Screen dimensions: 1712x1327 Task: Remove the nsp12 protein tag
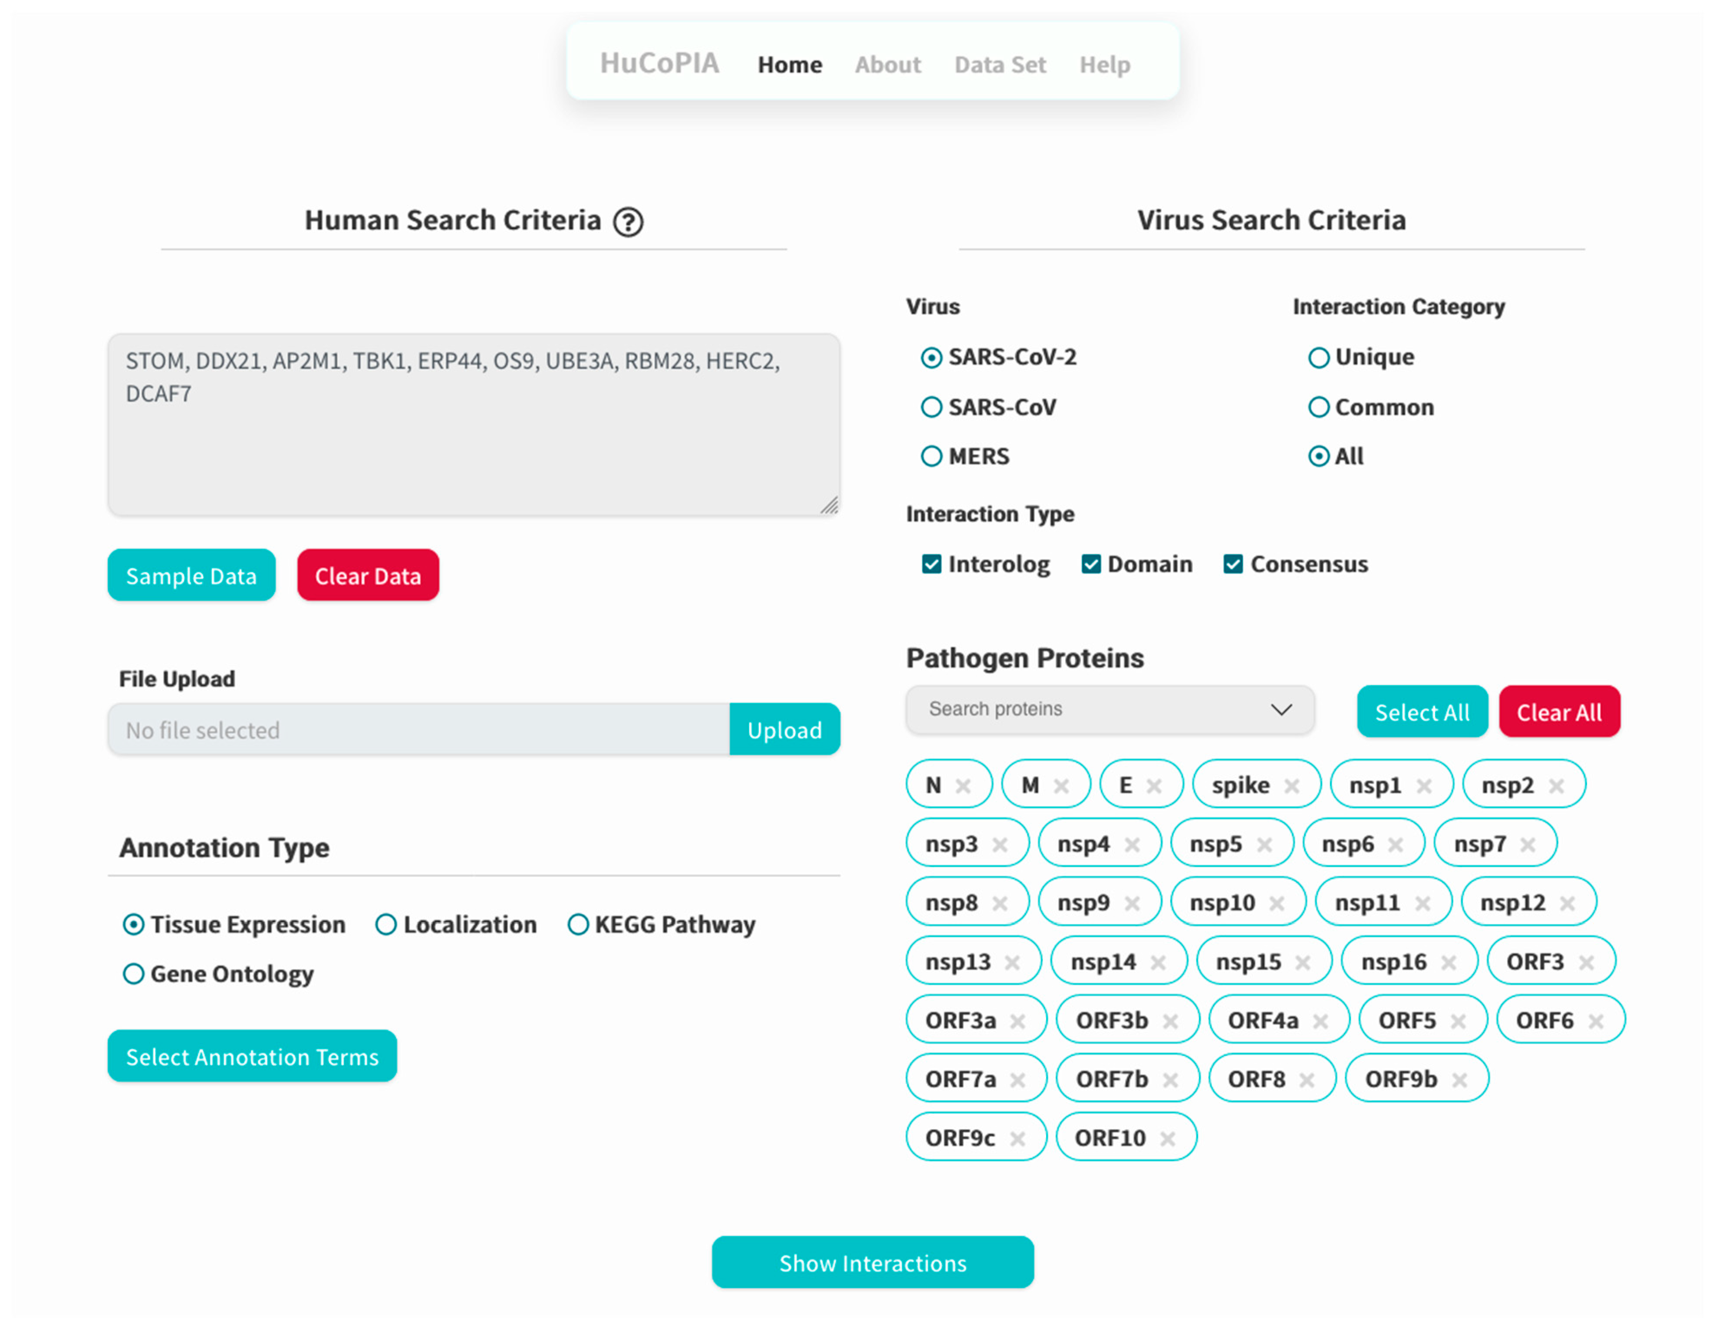(x=1567, y=903)
